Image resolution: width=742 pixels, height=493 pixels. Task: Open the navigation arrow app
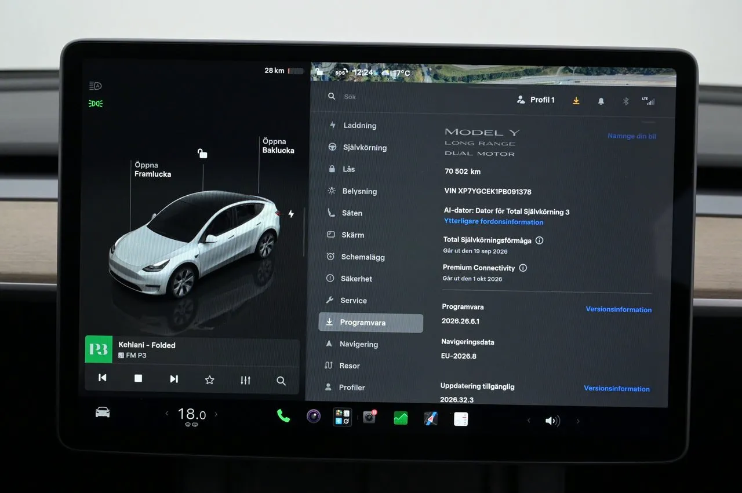click(x=431, y=419)
